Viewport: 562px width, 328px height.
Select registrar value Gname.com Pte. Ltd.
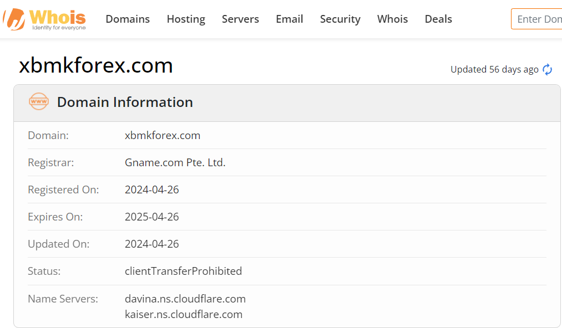pos(175,162)
